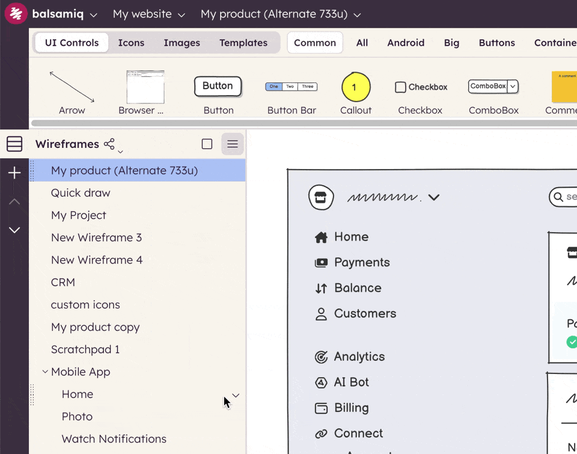Screen dimensions: 577x454
Task: Go to previous wireframe with up chevron
Action: click(x=14, y=201)
